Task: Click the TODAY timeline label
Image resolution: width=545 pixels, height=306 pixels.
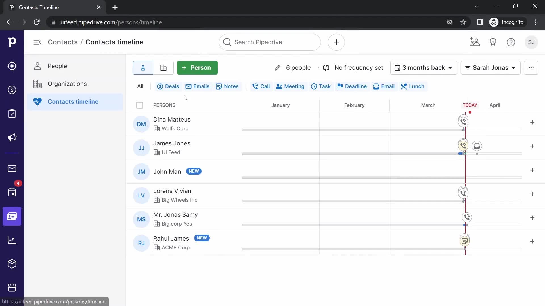Action: 470,105
